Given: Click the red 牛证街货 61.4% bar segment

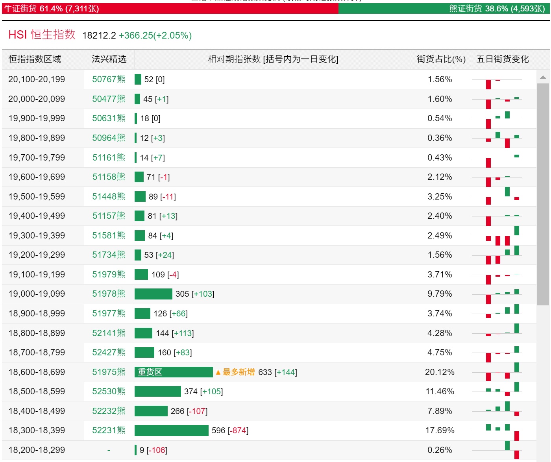Looking at the screenshot, I should 170,9.
